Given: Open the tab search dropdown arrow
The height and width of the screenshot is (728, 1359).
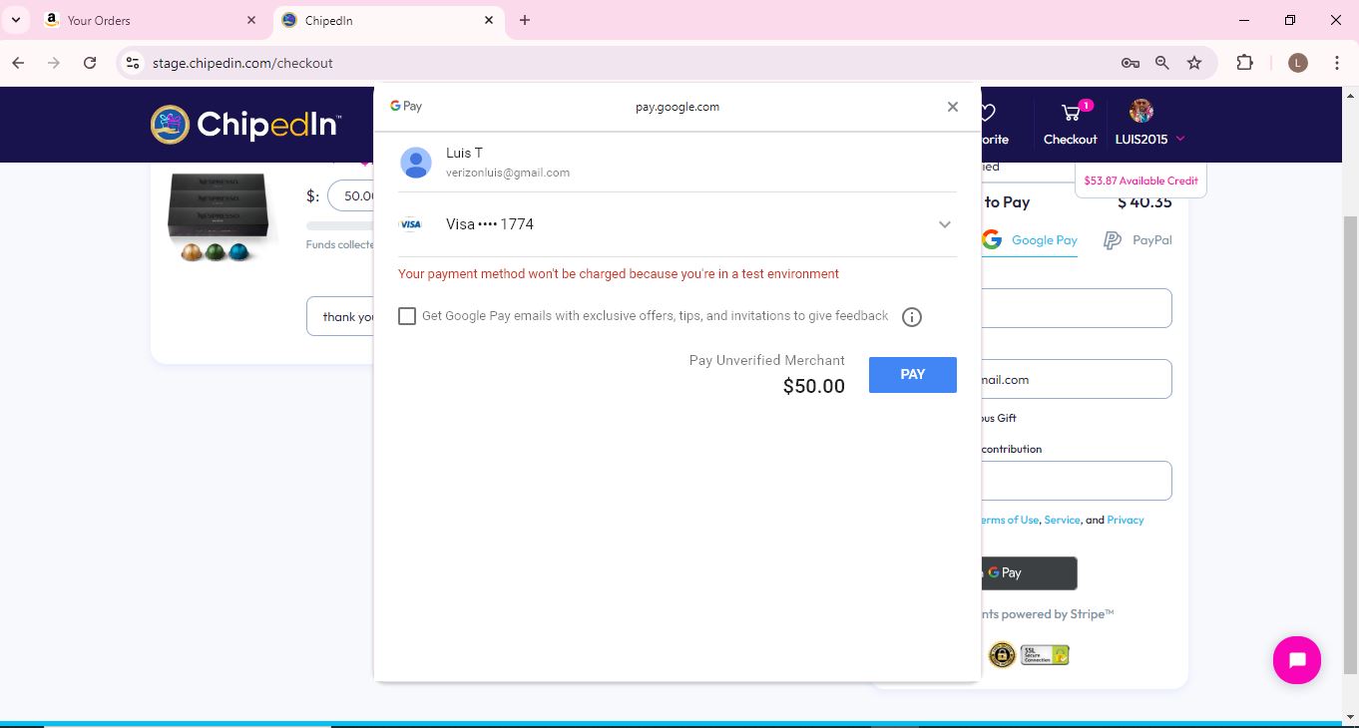Looking at the screenshot, I should point(15,20).
